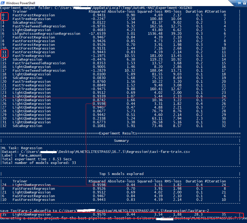Click the RSquared value 0.0677
Viewport: 247px width, 223px height.
[99, 111]
